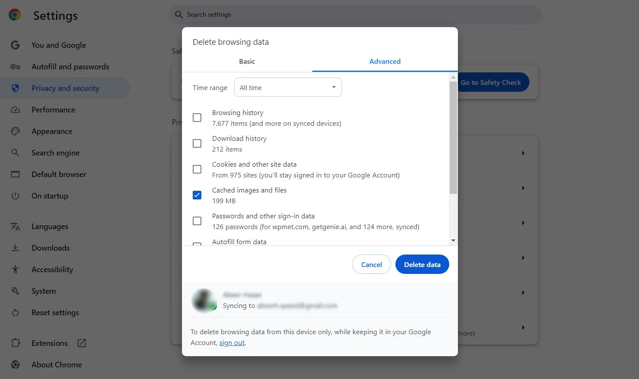This screenshot has height=379, width=639.
Task: Check the Browsing history checkbox
Action: click(197, 118)
